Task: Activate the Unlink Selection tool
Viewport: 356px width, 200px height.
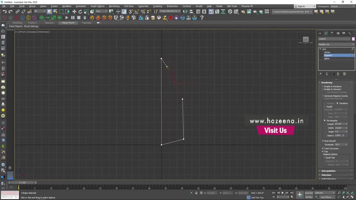Action: tap(23, 11)
